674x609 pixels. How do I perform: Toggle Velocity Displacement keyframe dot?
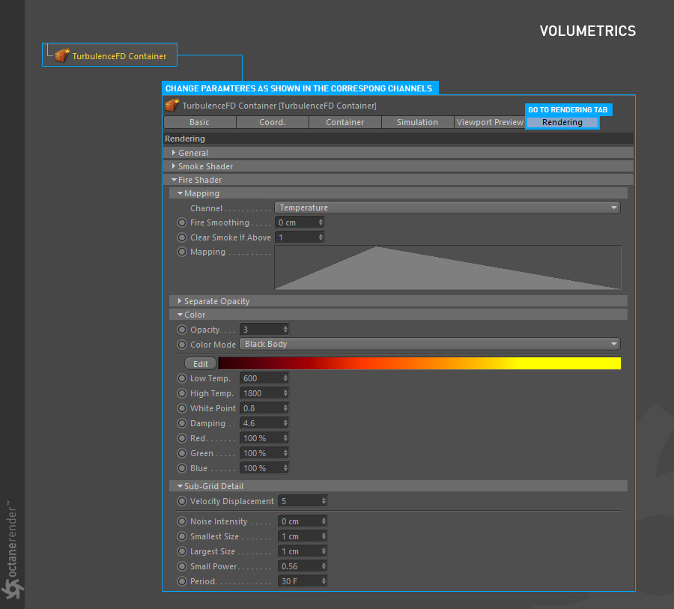182,501
